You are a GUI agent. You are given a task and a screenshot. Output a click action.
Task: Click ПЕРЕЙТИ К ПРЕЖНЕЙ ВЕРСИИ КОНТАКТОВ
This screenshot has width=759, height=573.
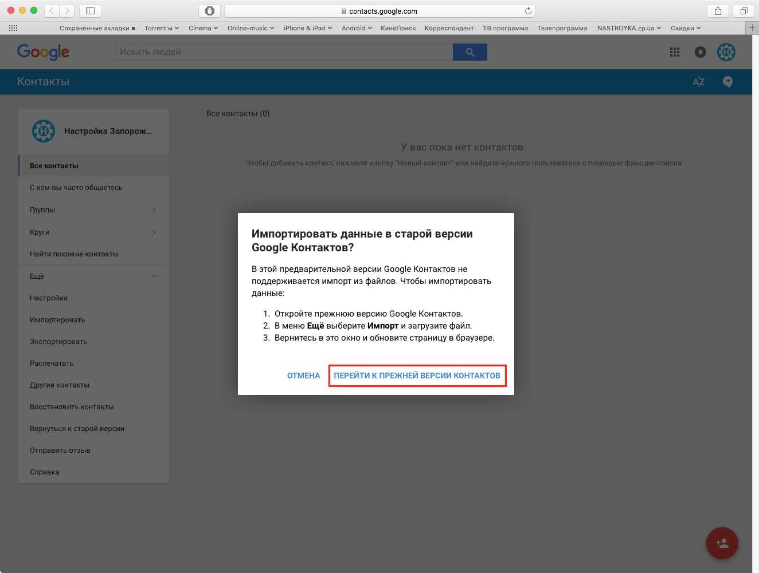(x=417, y=376)
